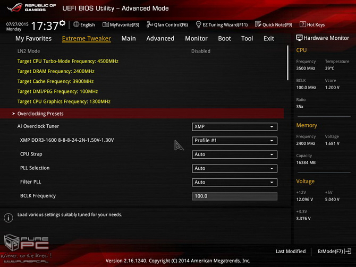This screenshot has height=267, width=356.
Task: Click Target DMI/PEG Frequency: 100MHz text
Action: [x=57, y=91]
